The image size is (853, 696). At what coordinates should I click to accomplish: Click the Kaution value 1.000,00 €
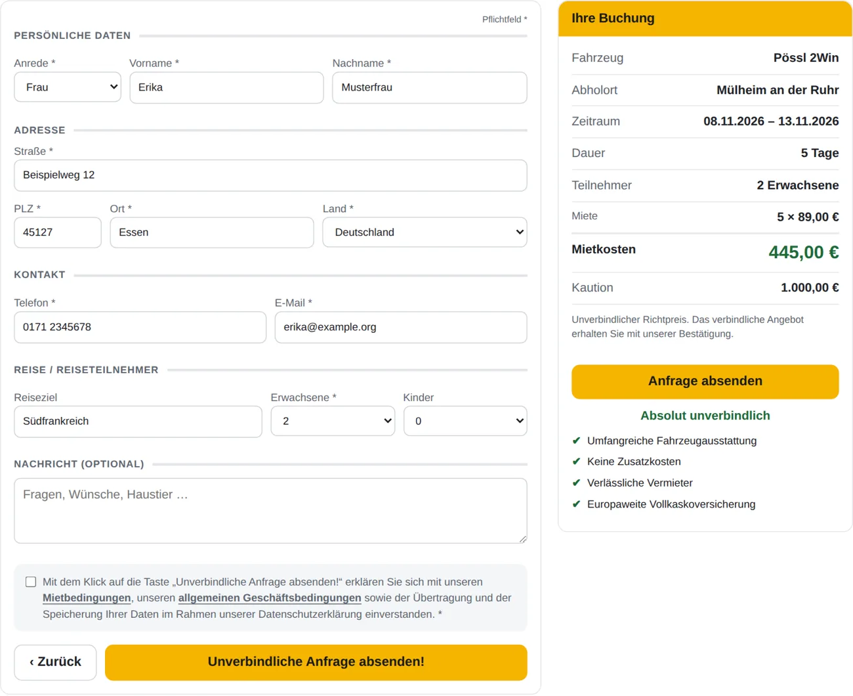[810, 288]
